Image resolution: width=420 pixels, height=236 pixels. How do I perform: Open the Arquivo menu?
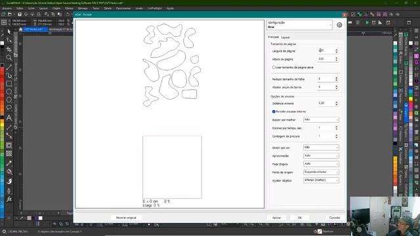pyautogui.click(x=7, y=9)
